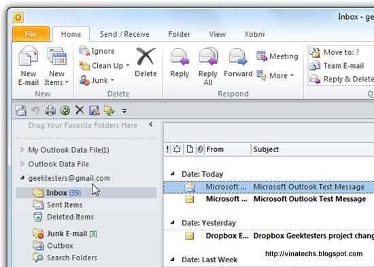Collapse the Date: Yesterday group

[x=172, y=223]
